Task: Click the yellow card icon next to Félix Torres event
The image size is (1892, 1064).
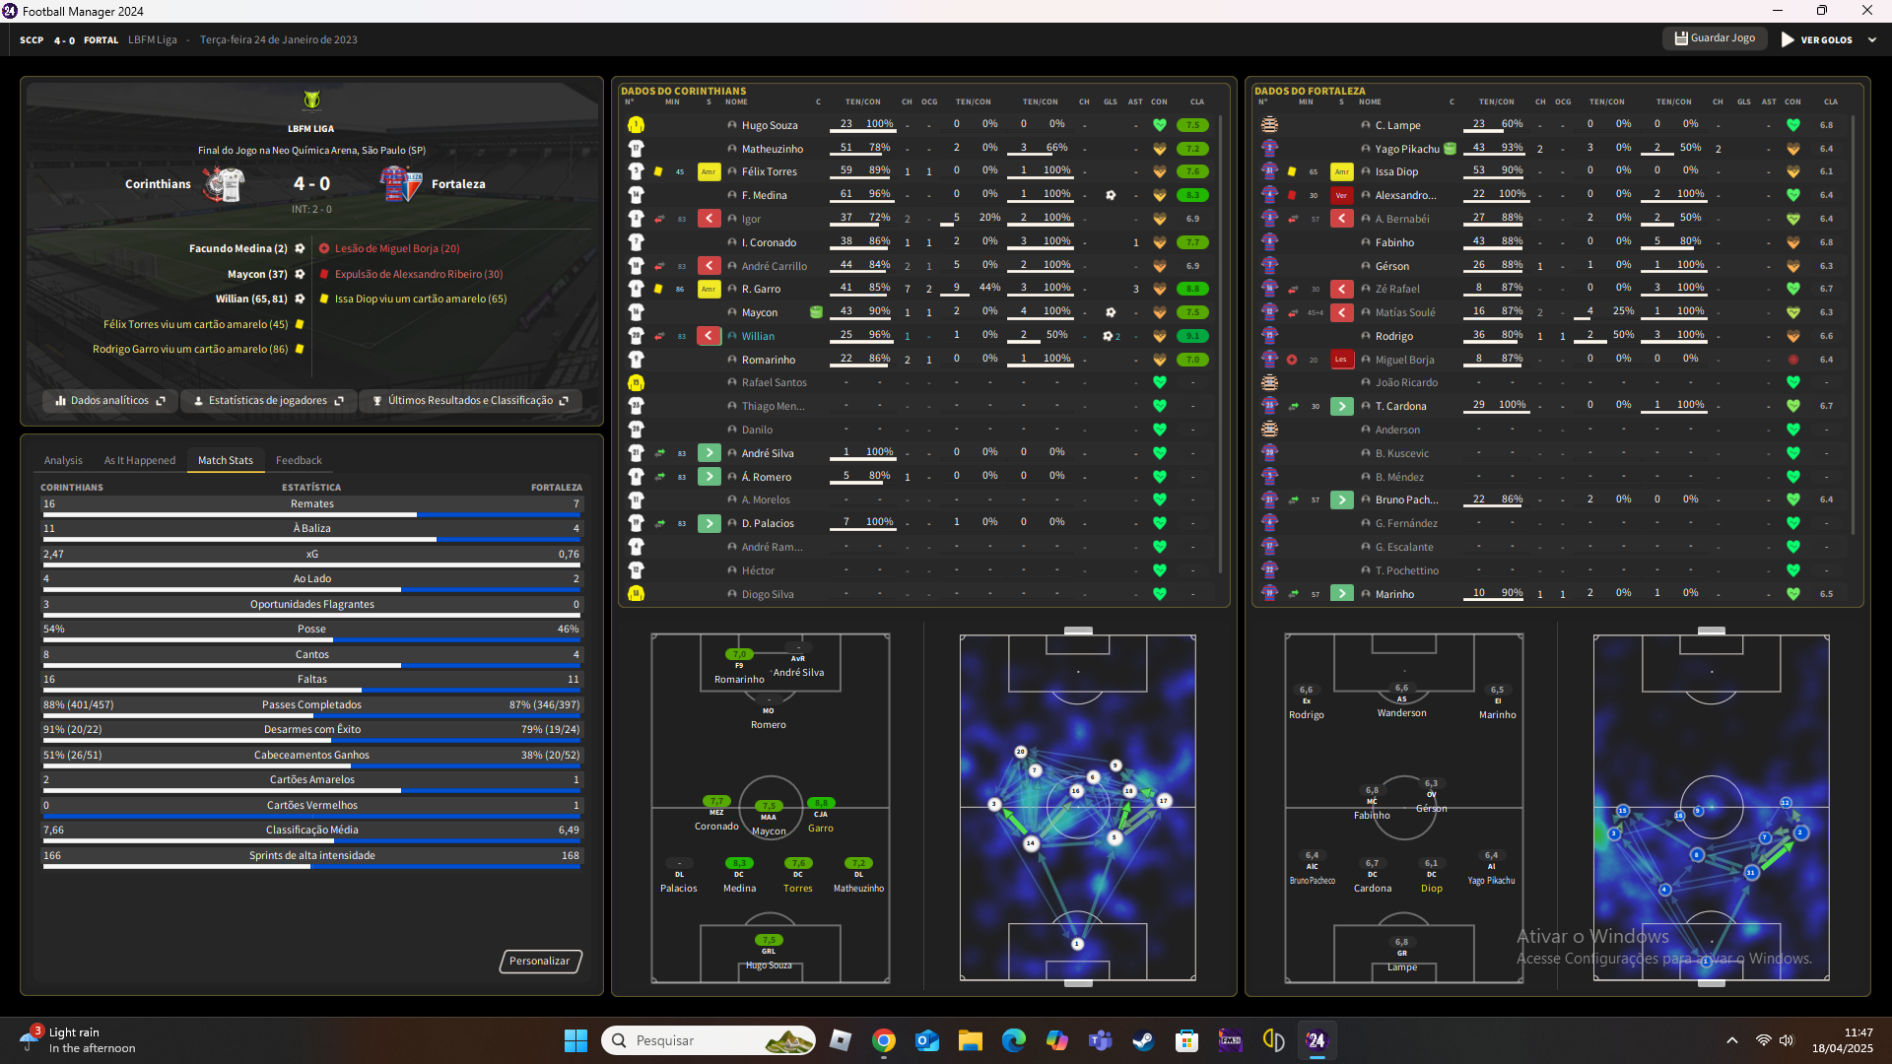Action: pyautogui.click(x=300, y=324)
